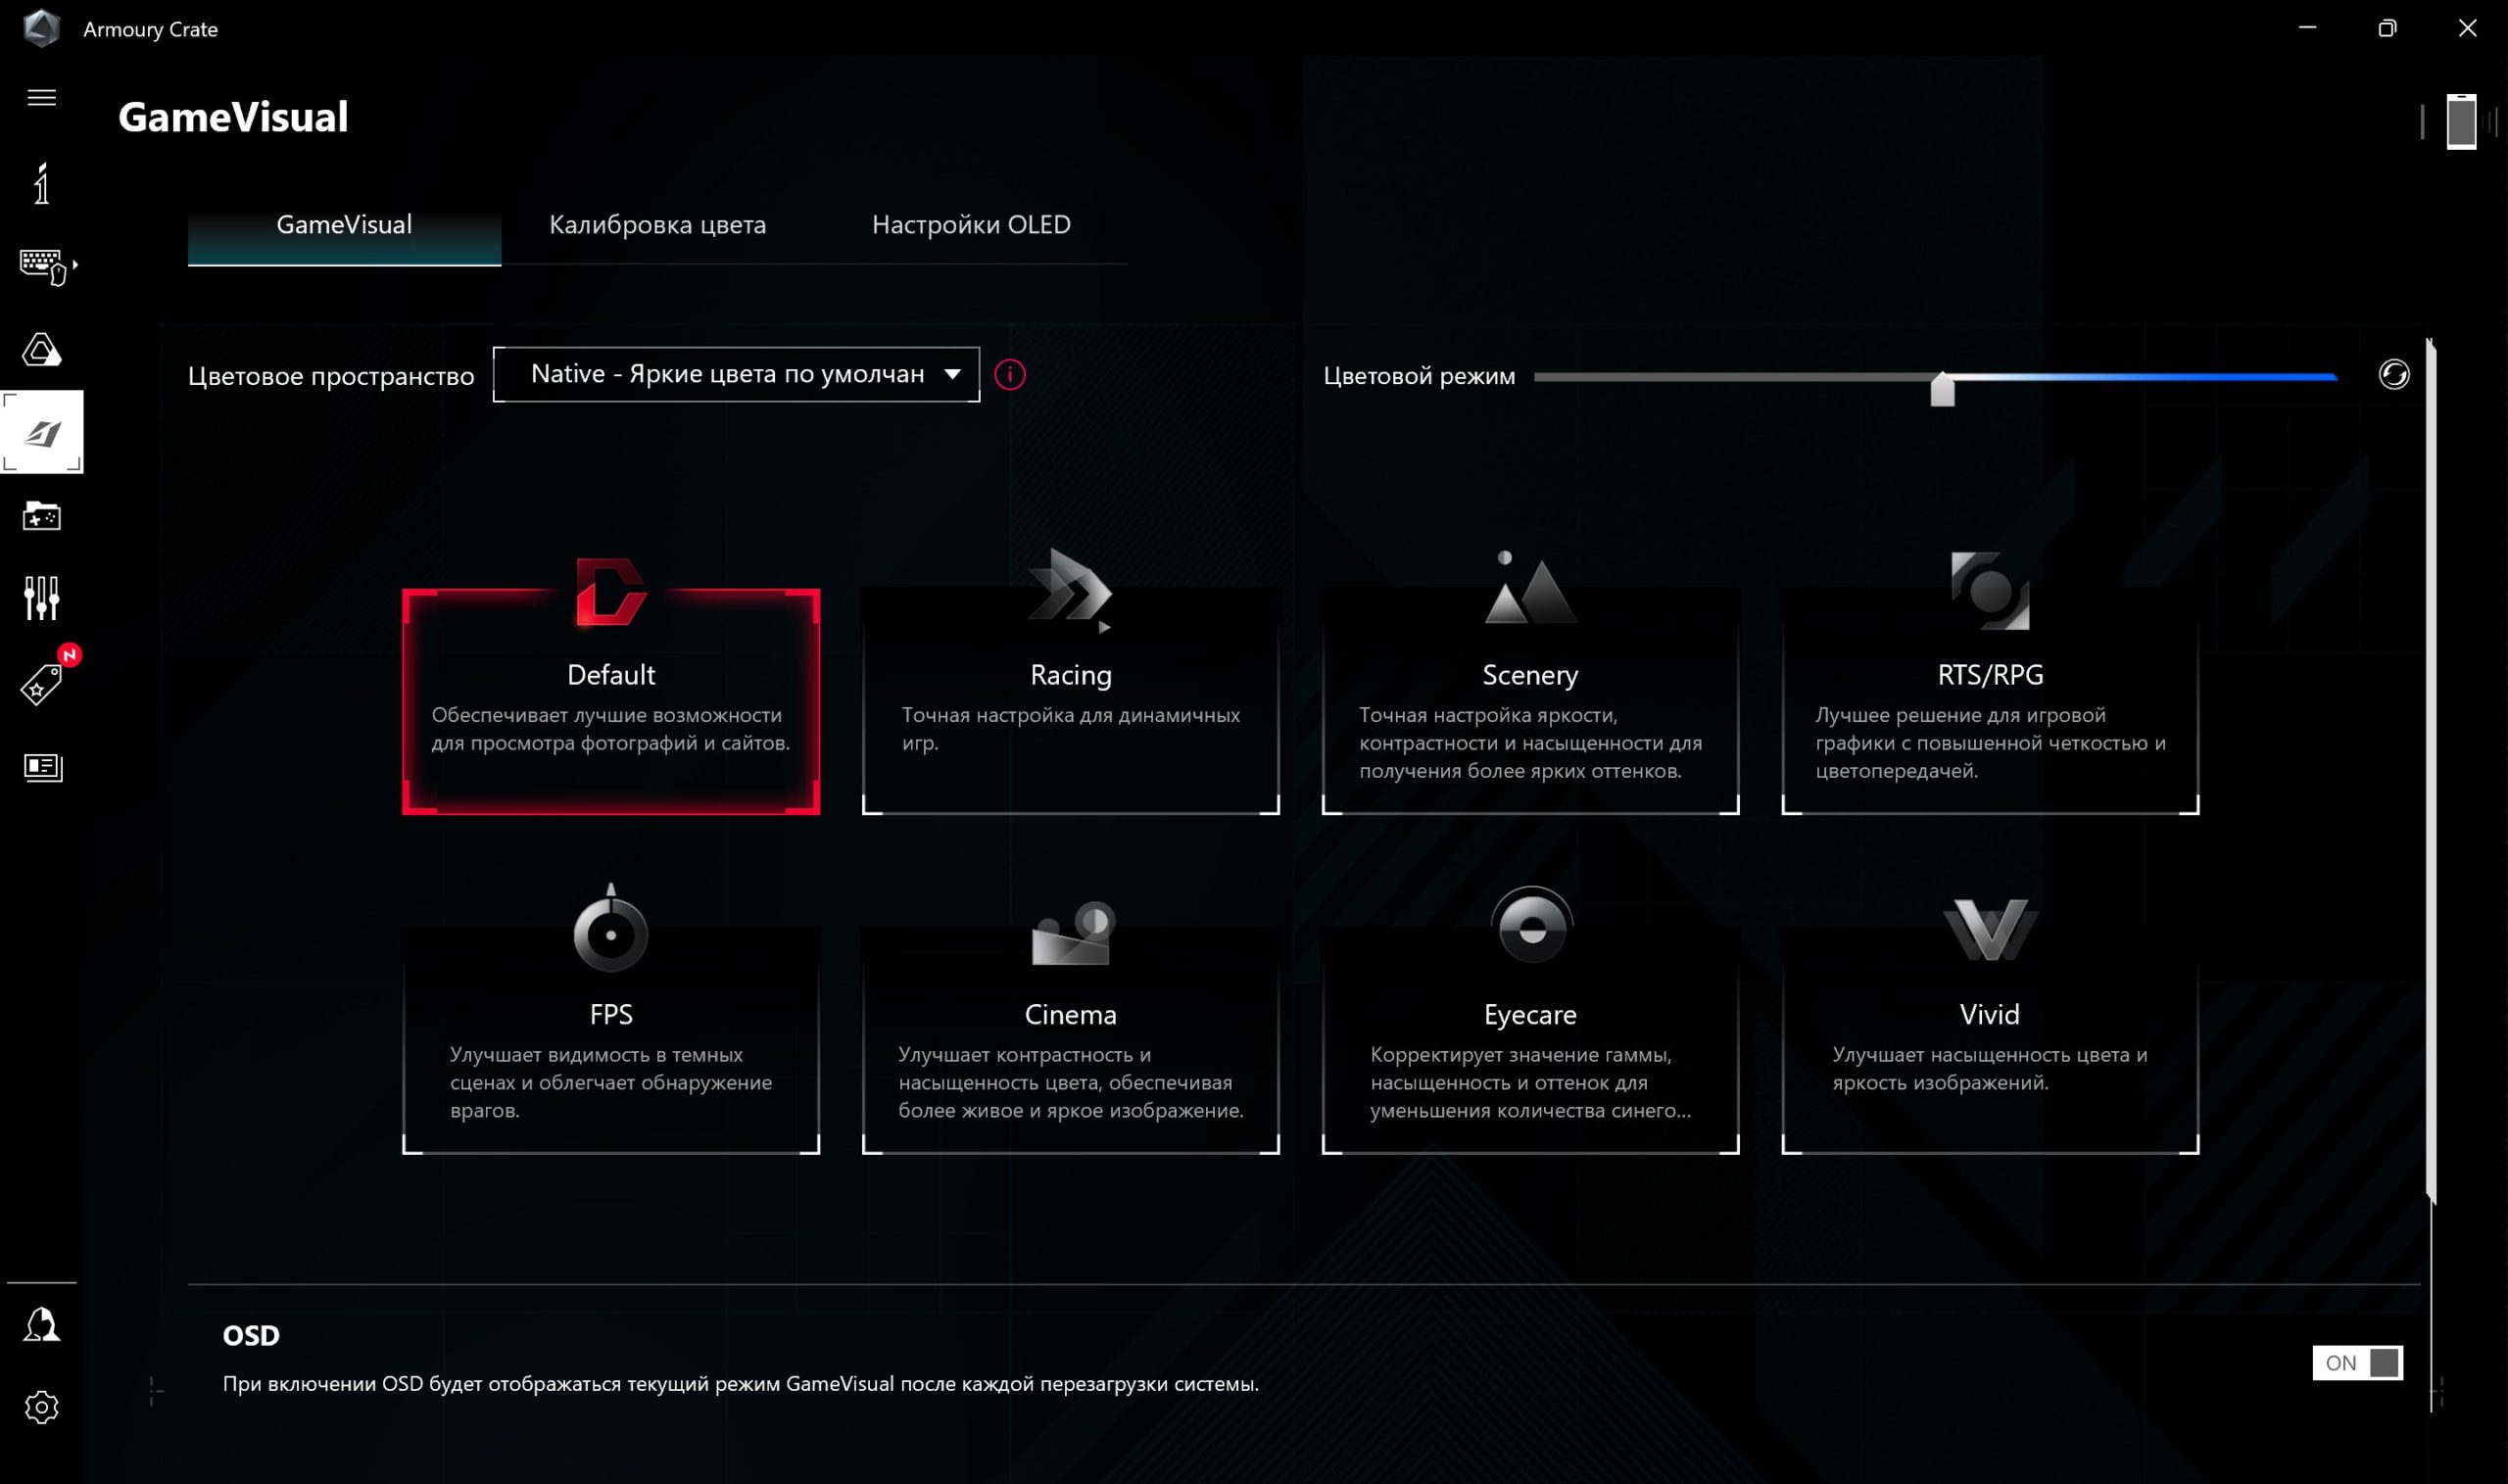The height and width of the screenshot is (1484, 2508).
Task: Select the Scenery mode title
Action: (x=1530, y=675)
